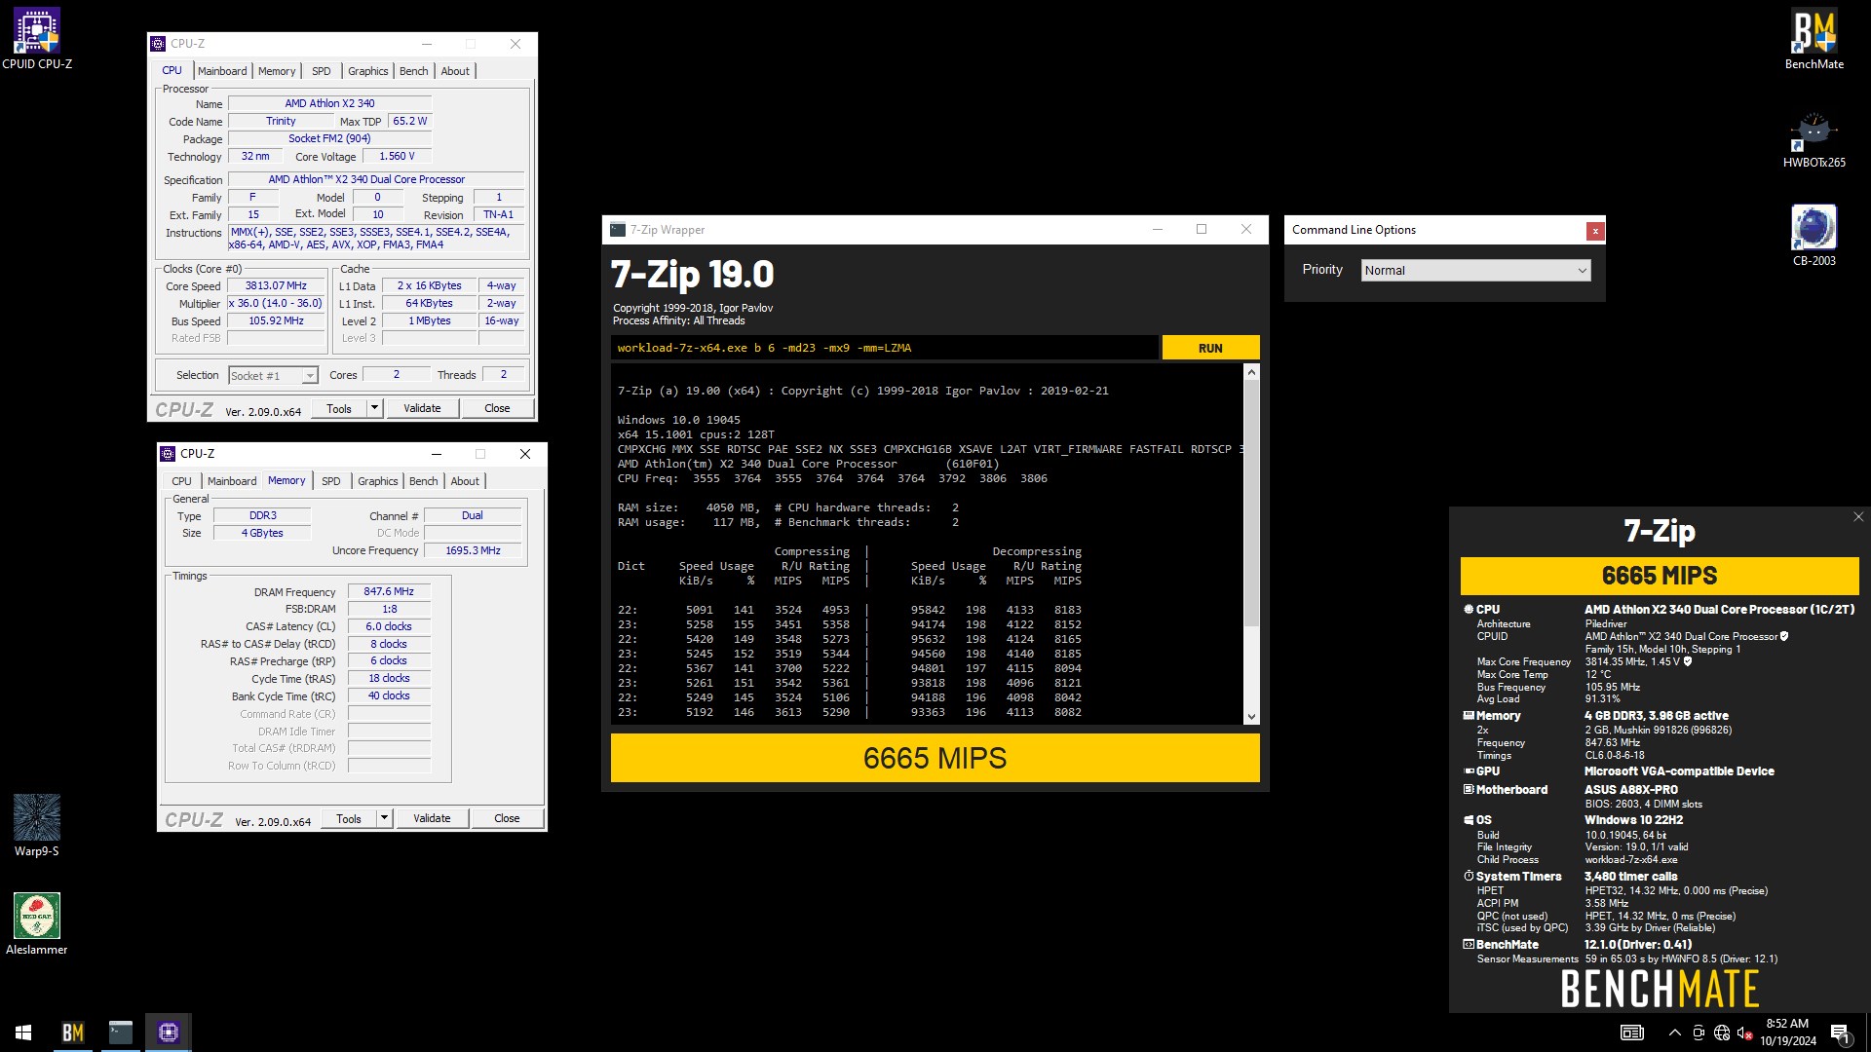The image size is (1871, 1052).
Task: Launch the HWBOTx265 desktop icon
Action: (x=1814, y=138)
